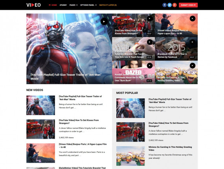Play the Ant-Man featured video

point(104,22)
